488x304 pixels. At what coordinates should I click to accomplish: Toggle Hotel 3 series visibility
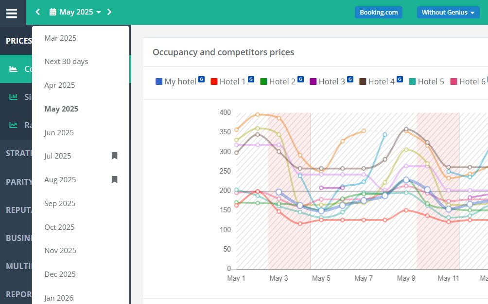pyautogui.click(x=331, y=81)
